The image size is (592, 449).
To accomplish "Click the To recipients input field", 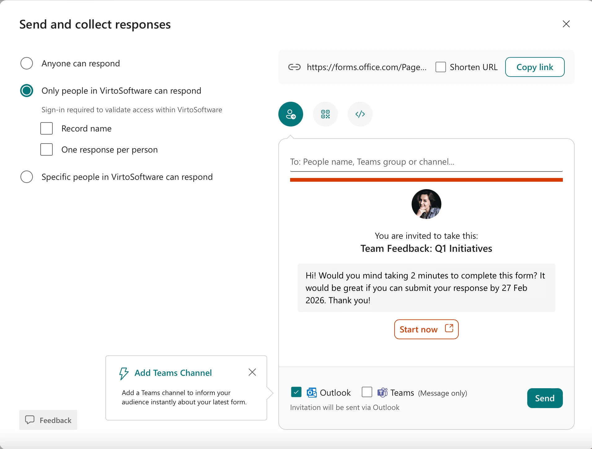I will tap(426, 162).
